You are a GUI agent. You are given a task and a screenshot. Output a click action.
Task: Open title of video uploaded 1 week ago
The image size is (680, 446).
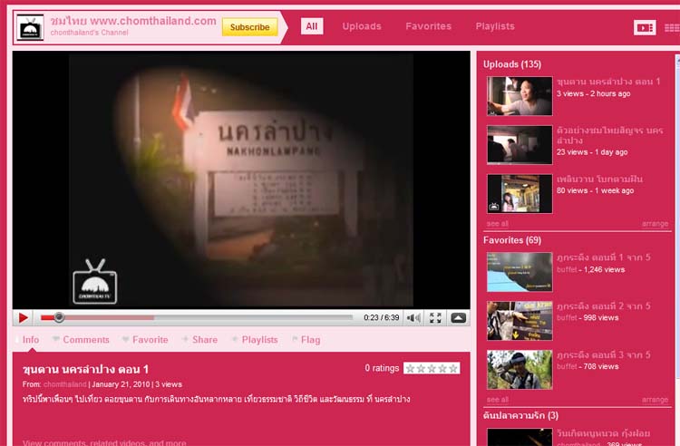[599, 179]
